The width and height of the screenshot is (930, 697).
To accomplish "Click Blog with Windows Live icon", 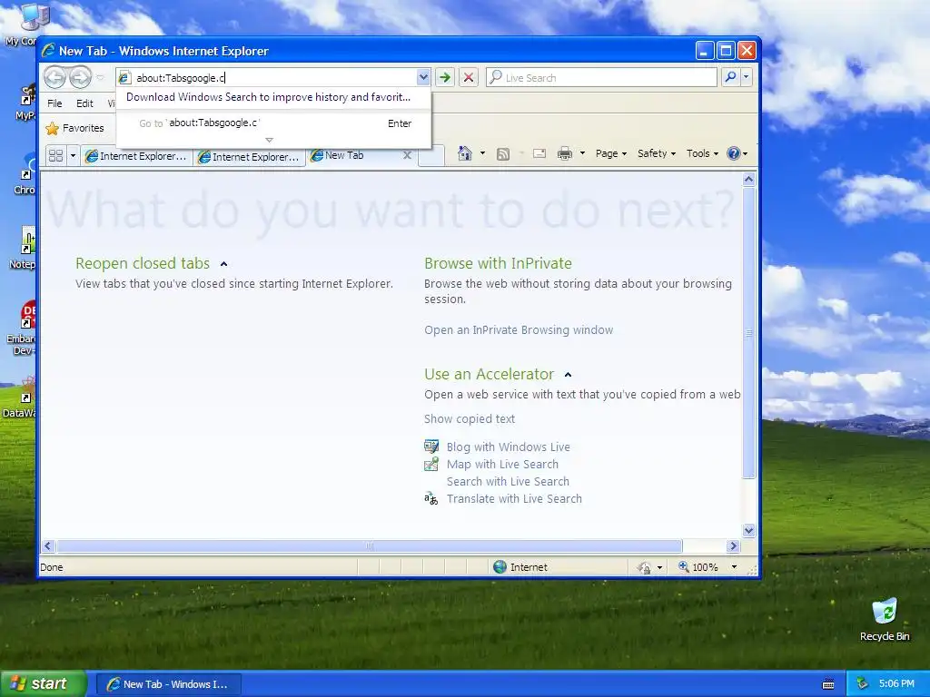I will click(x=431, y=447).
